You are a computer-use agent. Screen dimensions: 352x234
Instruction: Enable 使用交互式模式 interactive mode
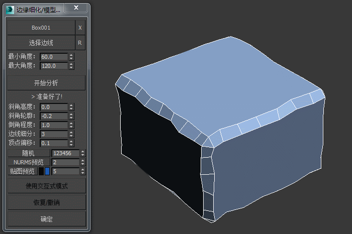point(46,186)
